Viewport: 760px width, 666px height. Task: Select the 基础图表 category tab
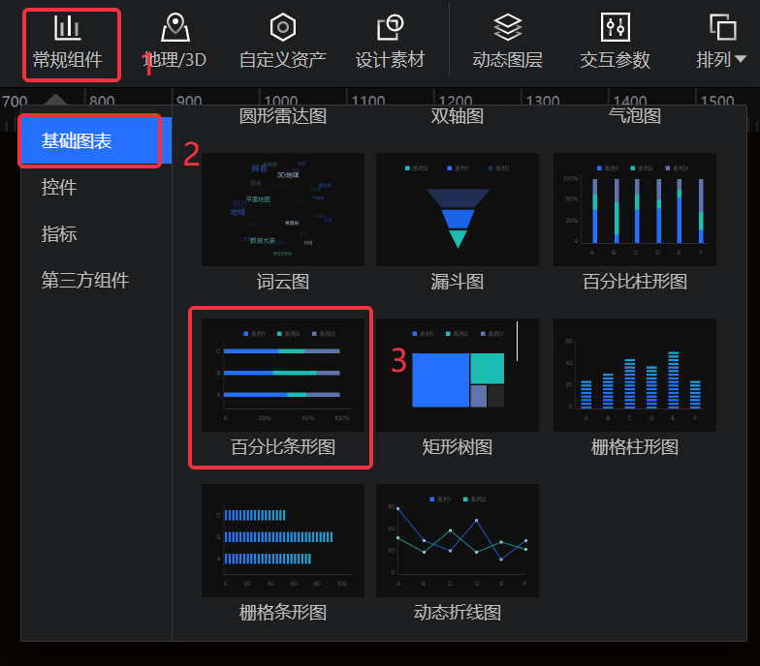tap(89, 141)
